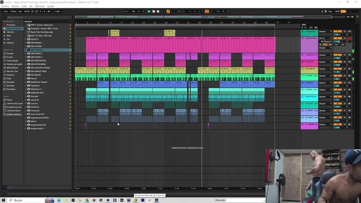Expand the Auto-Tune EFX entry
The width and height of the screenshot is (361, 203).
pos(25,114)
